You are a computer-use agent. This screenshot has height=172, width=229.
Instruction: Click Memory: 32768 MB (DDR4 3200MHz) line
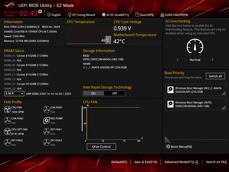pyautogui.click(x=26, y=41)
